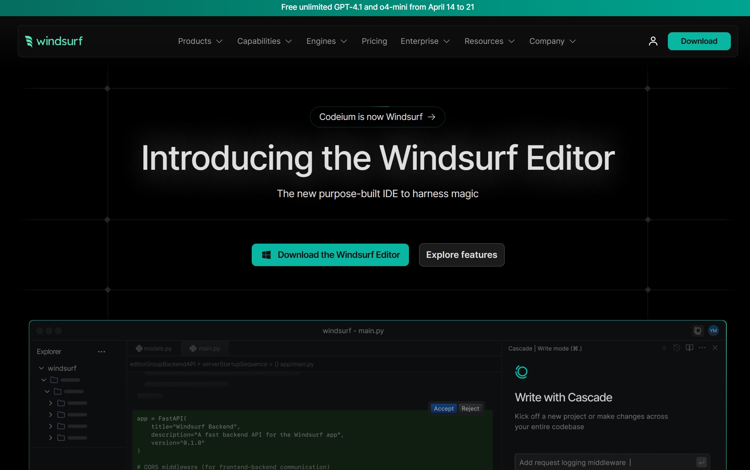Click the version="0.1.0" code line
Image resolution: width=750 pixels, height=470 pixels.
tap(177, 443)
